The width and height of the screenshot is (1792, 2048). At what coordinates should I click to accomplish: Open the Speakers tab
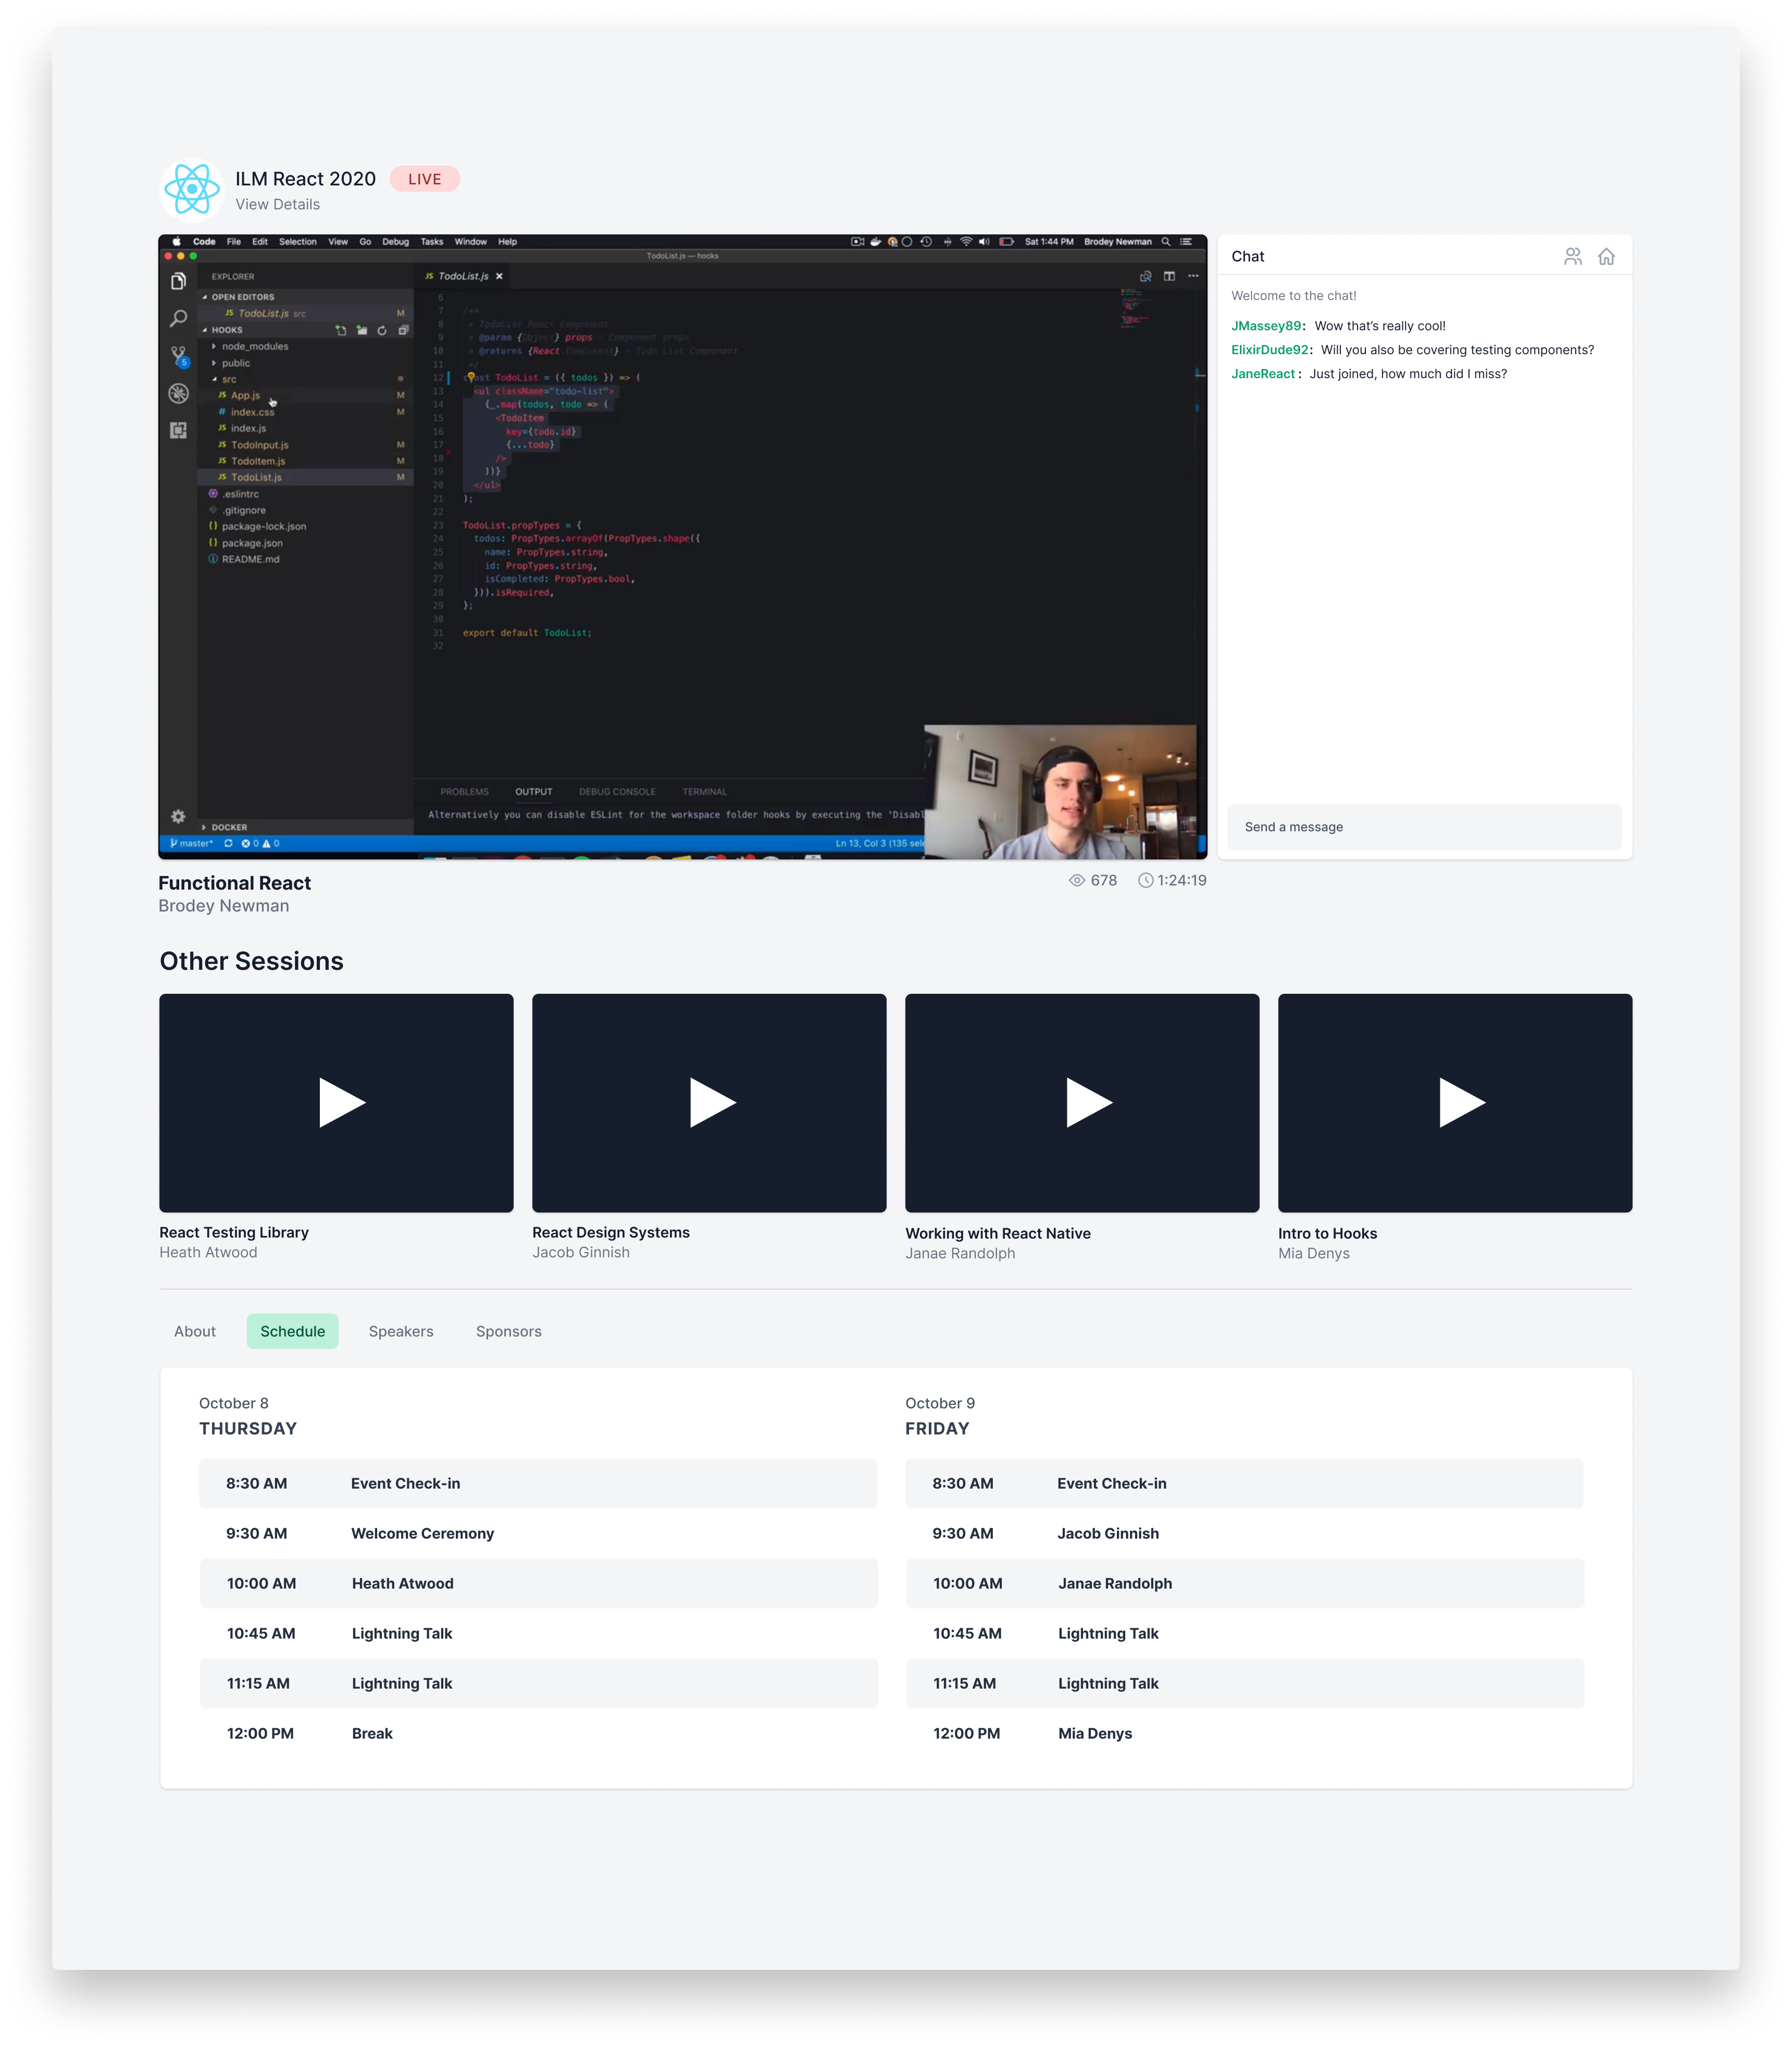(401, 1331)
